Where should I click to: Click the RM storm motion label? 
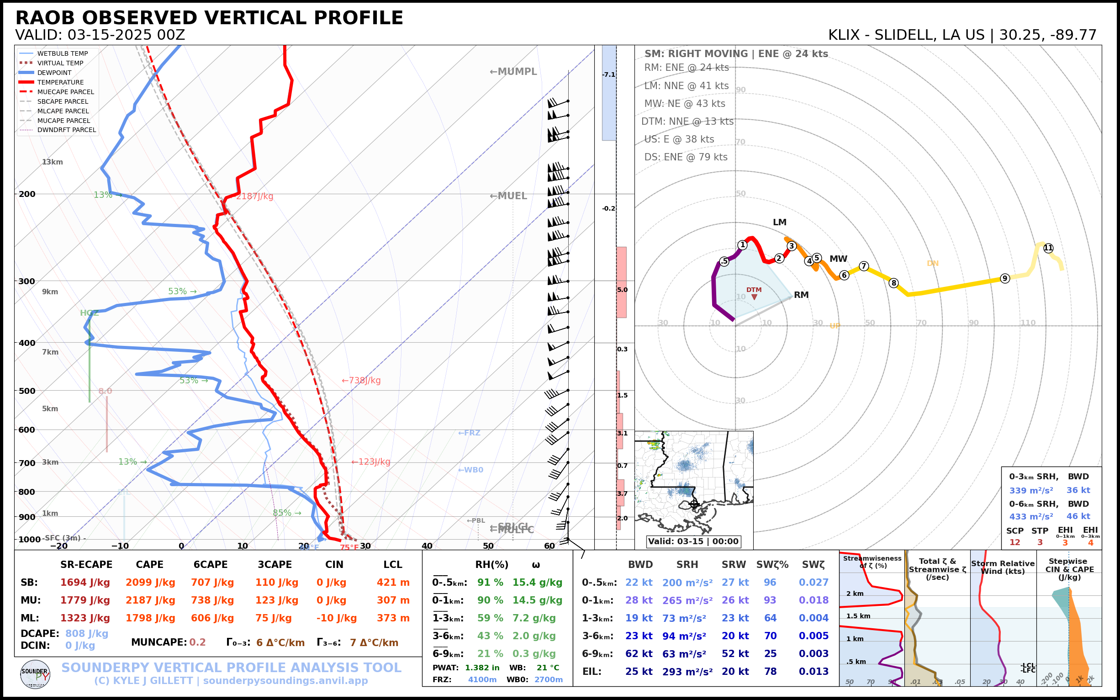pyautogui.click(x=801, y=295)
